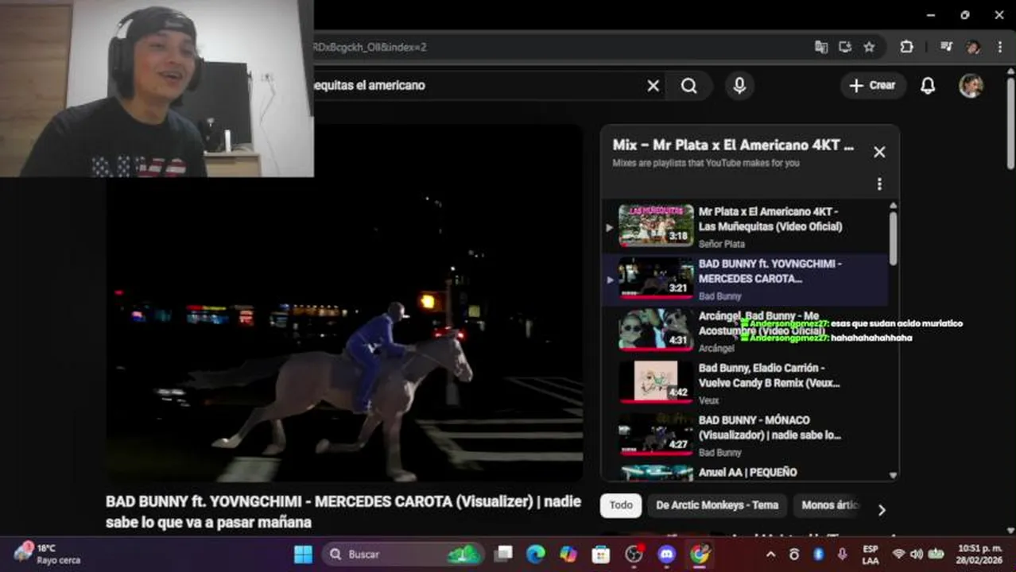Show hidden system tray icons chevron

(x=770, y=554)
